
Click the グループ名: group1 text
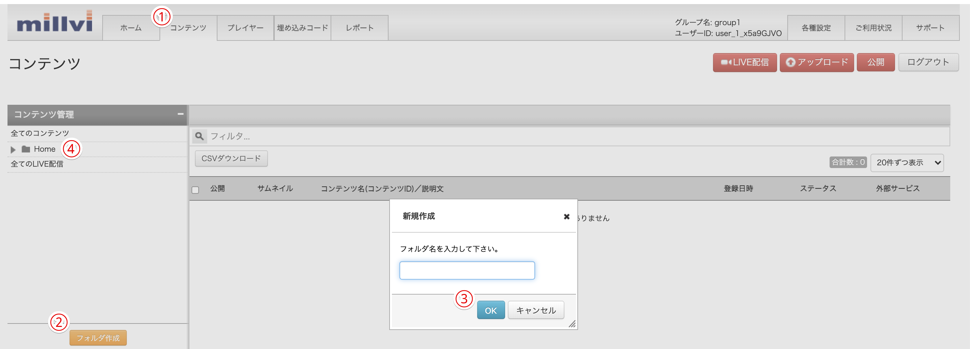[x=708, y=22]
